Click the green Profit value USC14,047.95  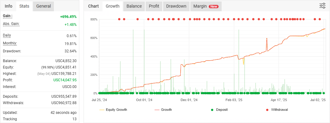click(x=65, y=80)
